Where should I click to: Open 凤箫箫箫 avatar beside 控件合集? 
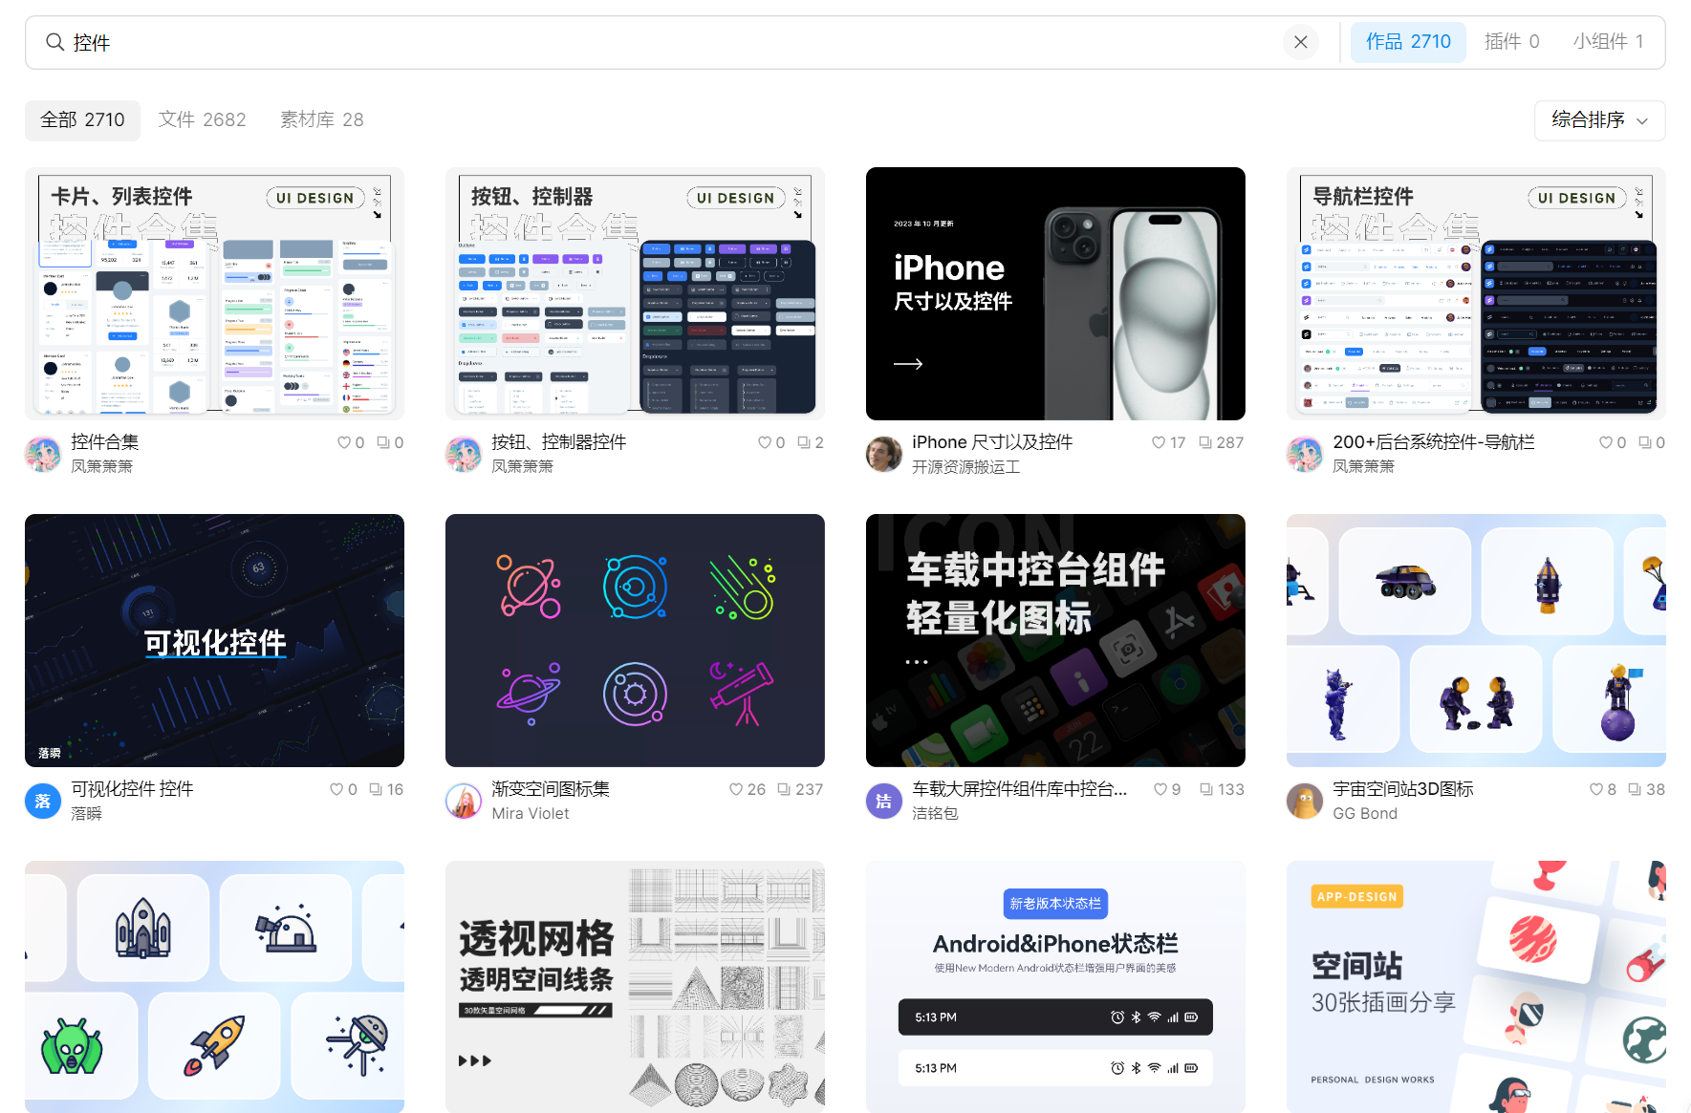pos(43,454)
